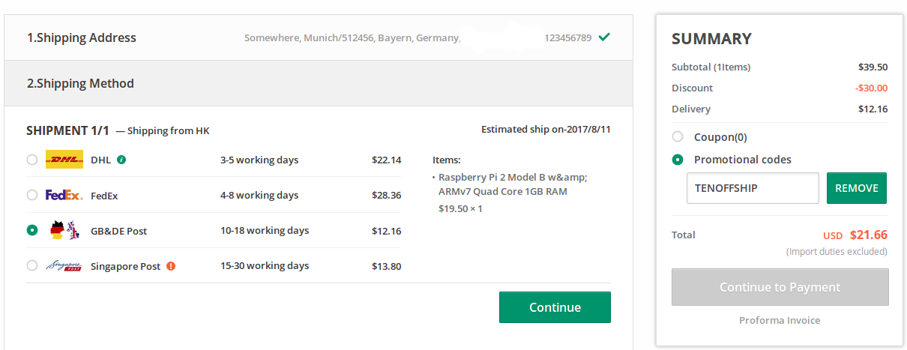Click the green shipping address checkmark
This screenshot has height=350, width=907.
coord(604,37)
